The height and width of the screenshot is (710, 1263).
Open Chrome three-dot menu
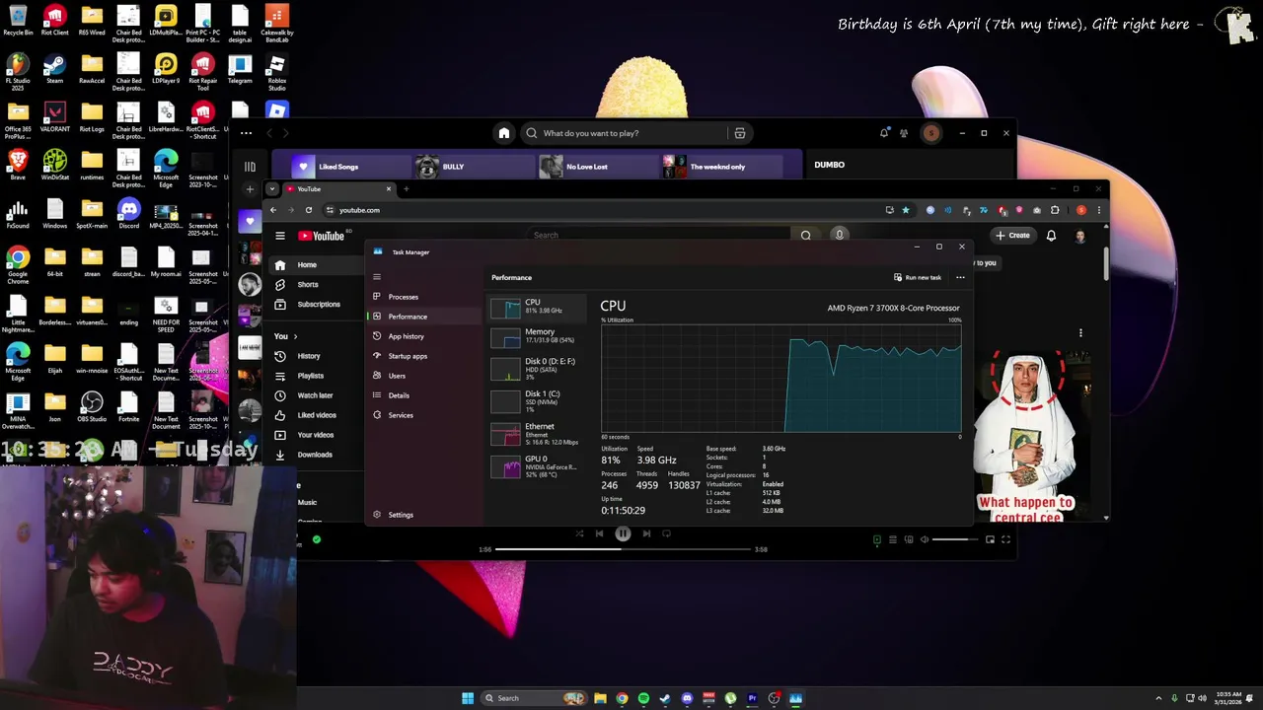1098,210
